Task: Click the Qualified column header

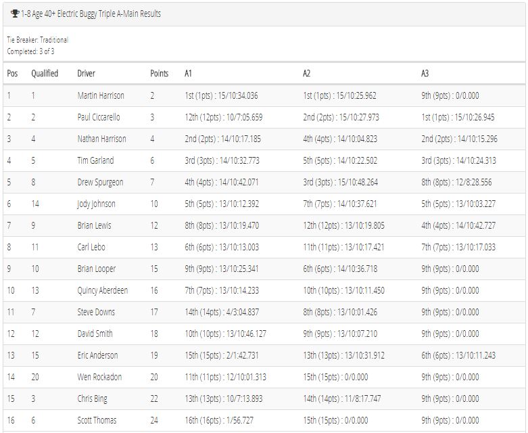Action: click(45, 73)
